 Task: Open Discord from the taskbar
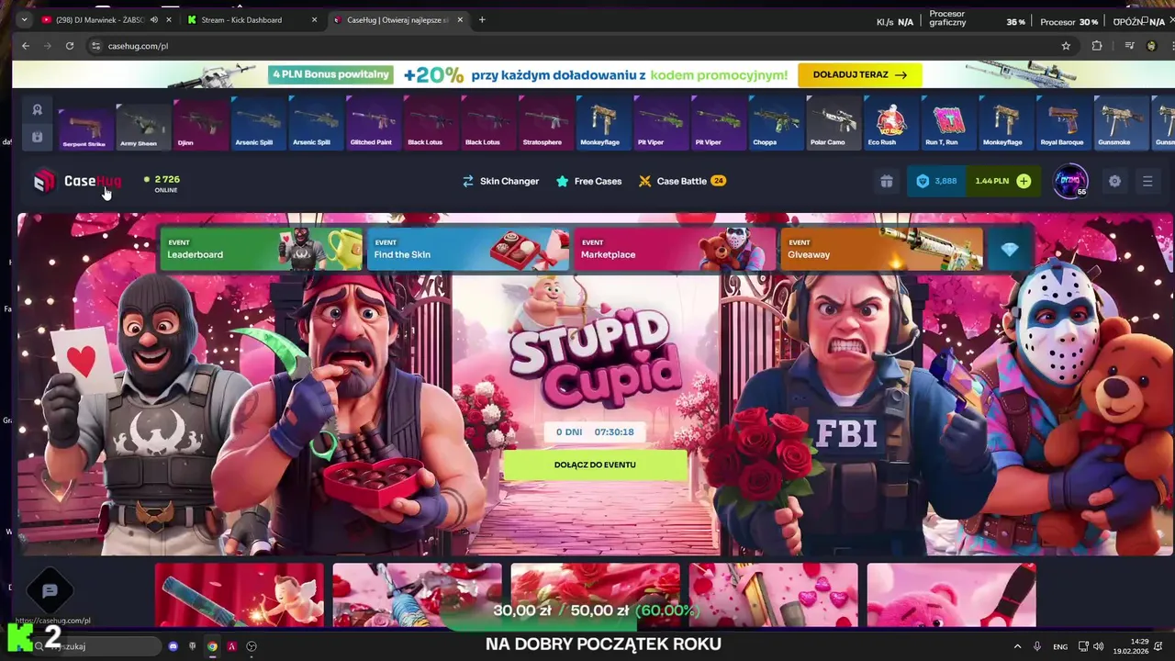(x=173, y=646)
